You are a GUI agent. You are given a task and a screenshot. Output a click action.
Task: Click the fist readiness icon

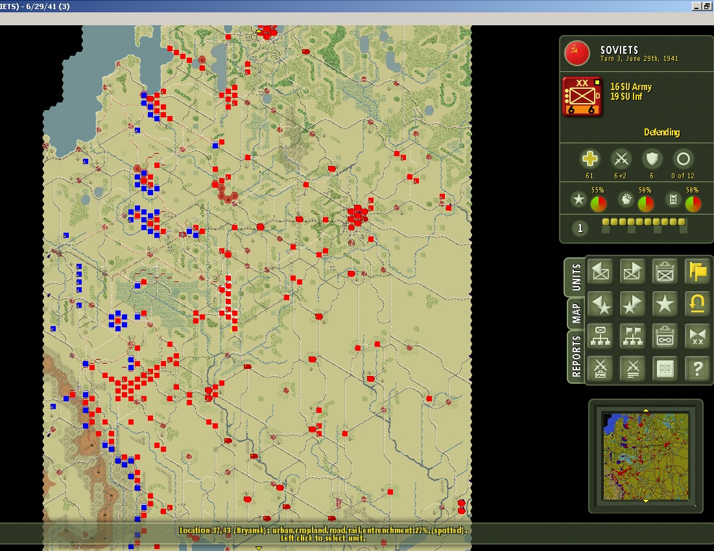pos(626,199)
